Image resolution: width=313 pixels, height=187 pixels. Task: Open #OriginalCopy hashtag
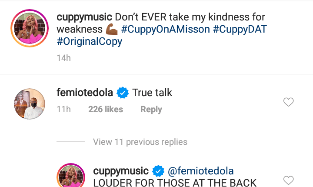tap(90, 42)
